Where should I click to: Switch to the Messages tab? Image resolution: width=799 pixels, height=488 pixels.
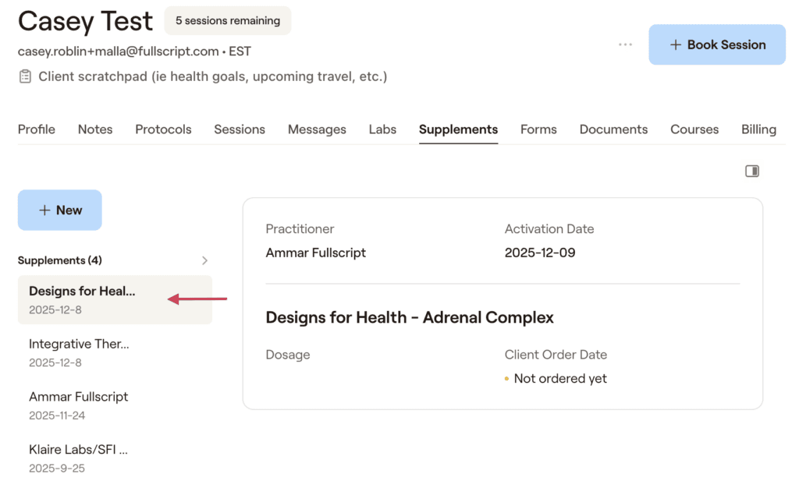pyautogui.click(x=317, y=129)
